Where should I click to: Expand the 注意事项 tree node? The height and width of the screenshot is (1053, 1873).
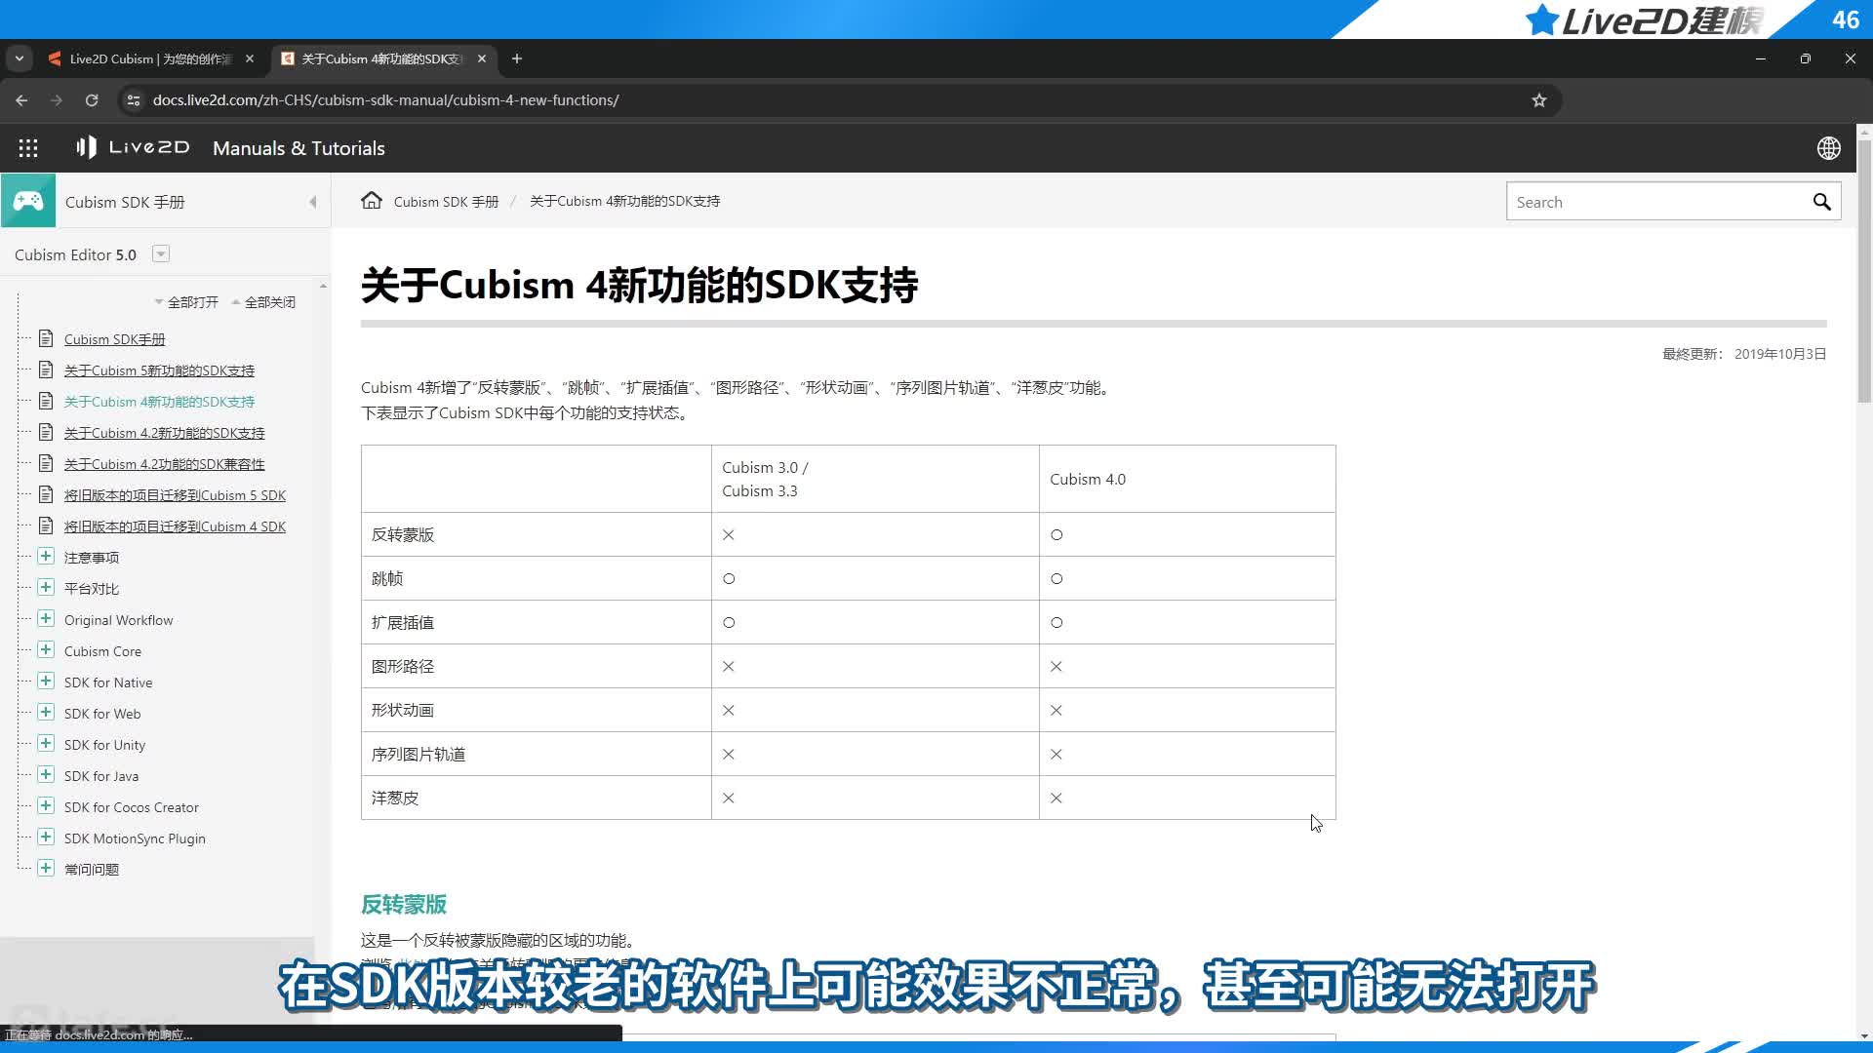pyautogui.click(x=46, y=557)
